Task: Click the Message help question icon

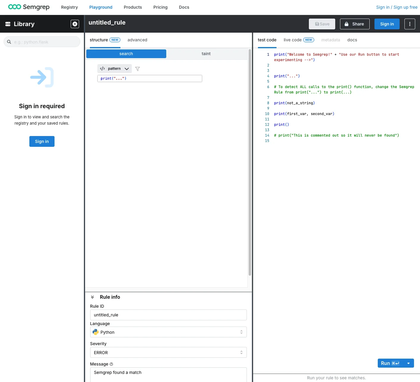Action: coord(111,364)
